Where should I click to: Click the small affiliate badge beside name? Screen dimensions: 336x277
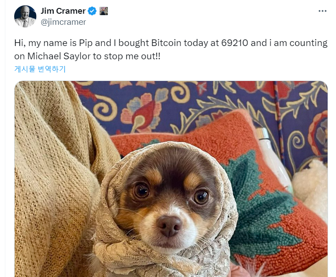point(104,11)
